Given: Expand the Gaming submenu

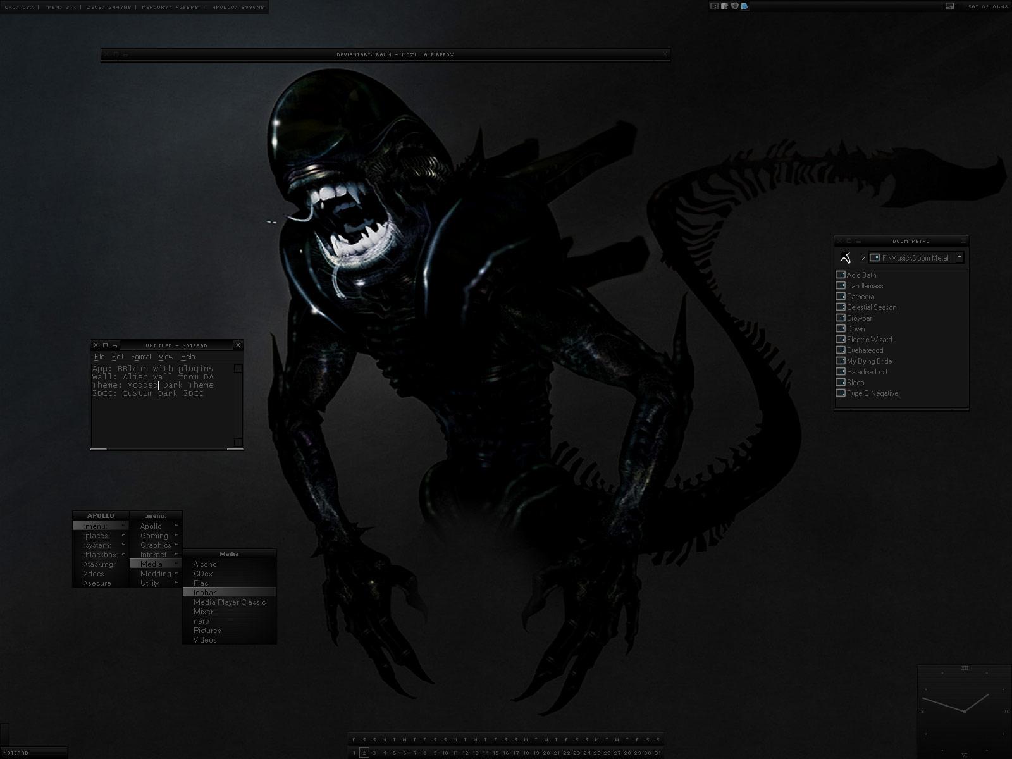Looking at the screenshot, I should (156, 535).
